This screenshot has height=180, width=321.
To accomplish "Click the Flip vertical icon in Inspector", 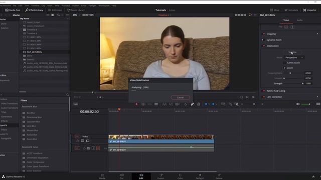I will click(x=292, y=27).
